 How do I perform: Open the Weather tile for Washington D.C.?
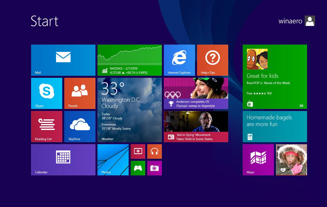pos(130,110)
